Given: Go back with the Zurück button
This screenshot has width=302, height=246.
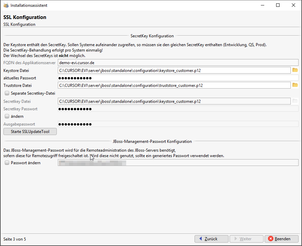Looking at the screenshot, I should pos(211,239).
